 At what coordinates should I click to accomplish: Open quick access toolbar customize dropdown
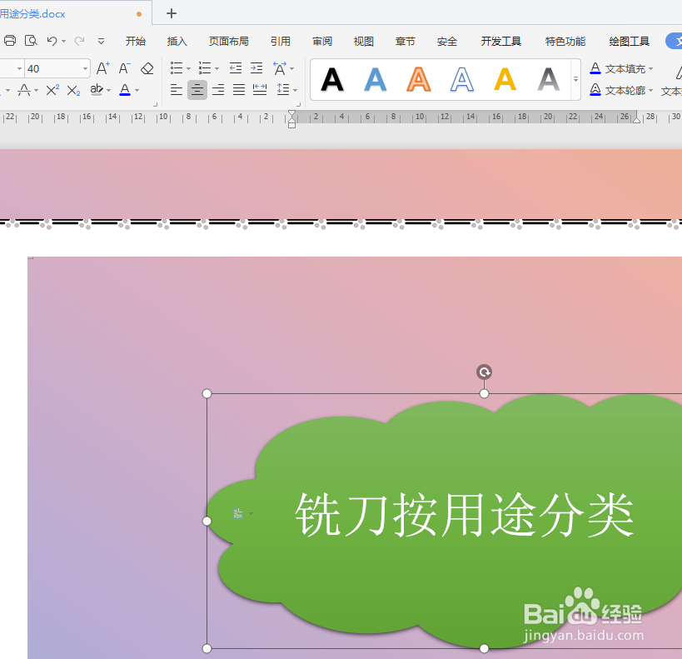(101, 42)
